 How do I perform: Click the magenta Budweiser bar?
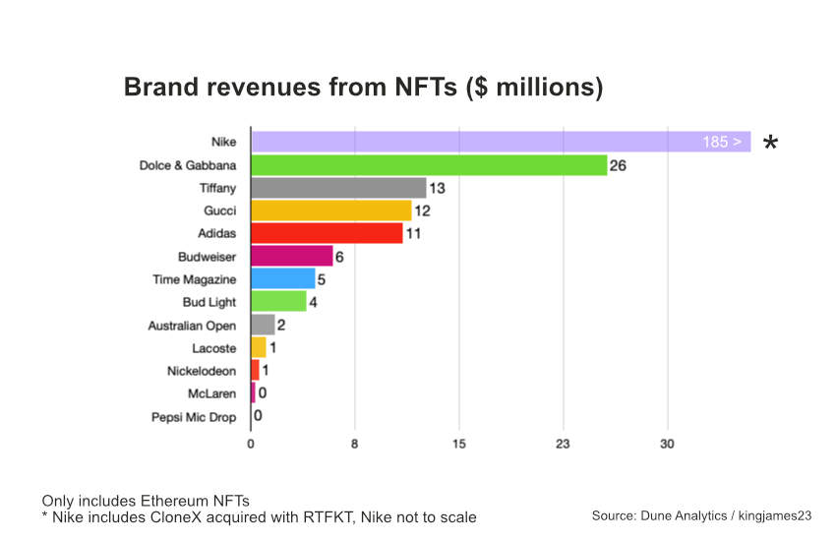pyautogui.click(x=292, y=256)
